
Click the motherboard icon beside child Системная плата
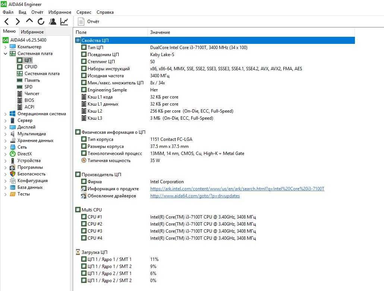pyautogui.click(x=20, y=74)
